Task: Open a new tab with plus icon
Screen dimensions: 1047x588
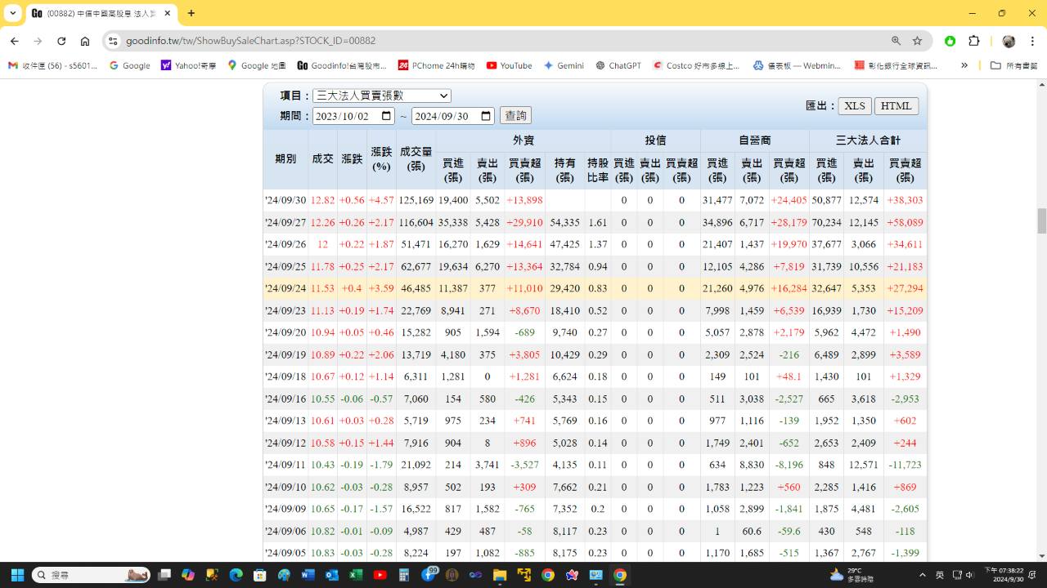Action: 191,13
